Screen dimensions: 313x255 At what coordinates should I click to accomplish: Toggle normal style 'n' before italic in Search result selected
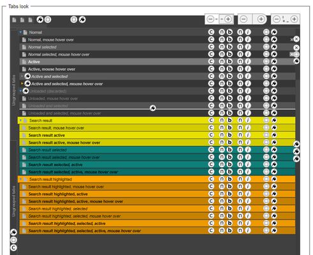coord(240,150)
